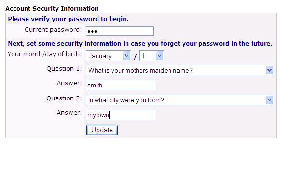Click the answer field containing 'mytown'

(121, 115)
